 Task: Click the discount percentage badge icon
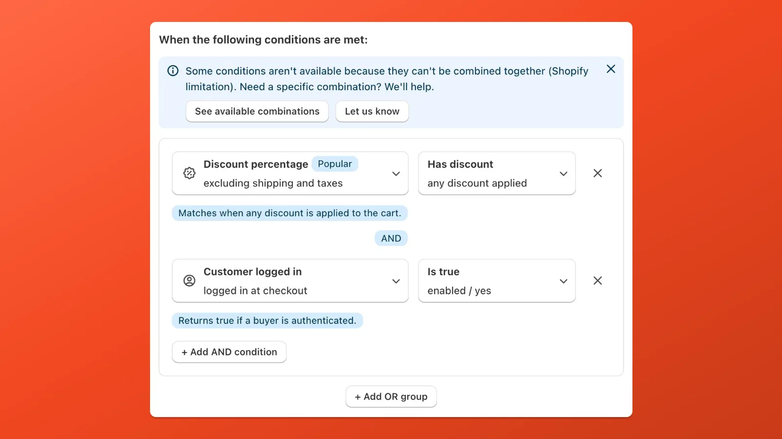tap(189, 173)
